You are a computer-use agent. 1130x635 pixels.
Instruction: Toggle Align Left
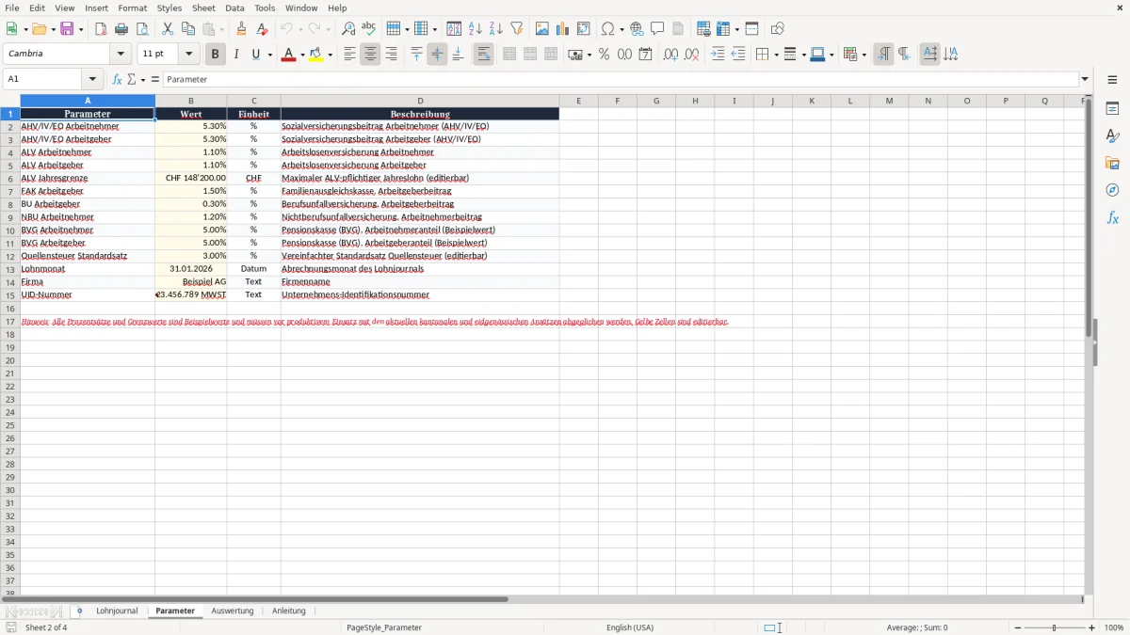(349, 55)
